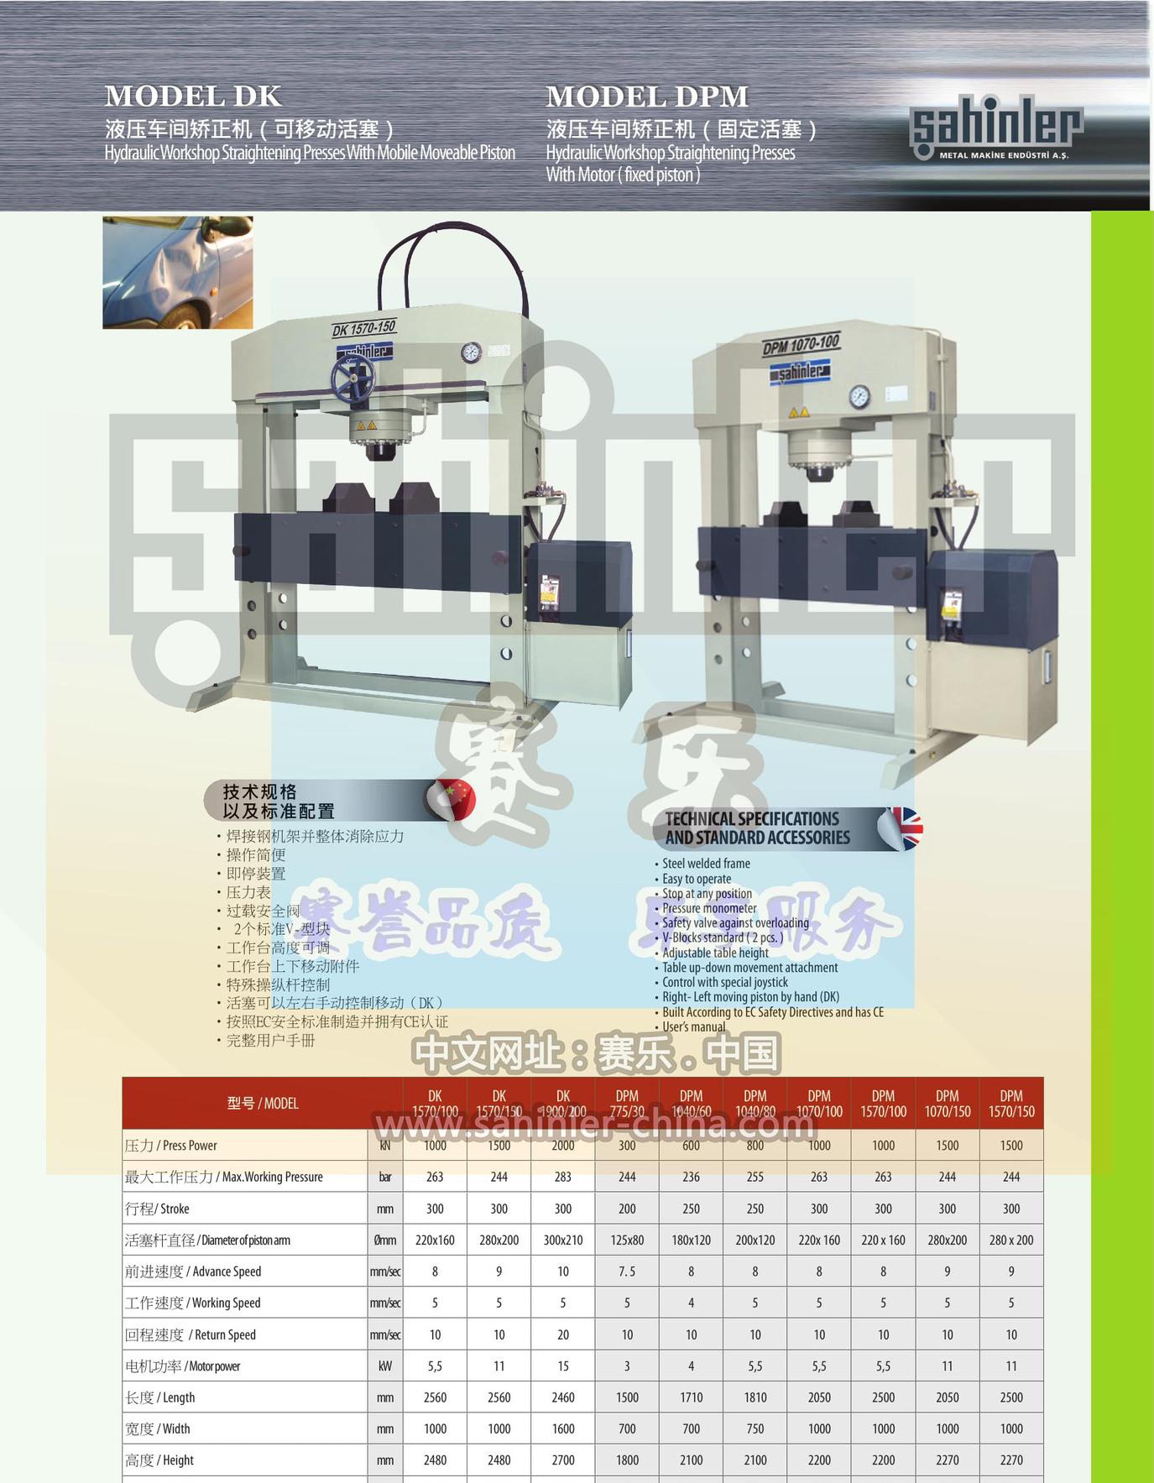
Task: Click the "技术规格以及标准配置" title
Action: tap(278, 801)
